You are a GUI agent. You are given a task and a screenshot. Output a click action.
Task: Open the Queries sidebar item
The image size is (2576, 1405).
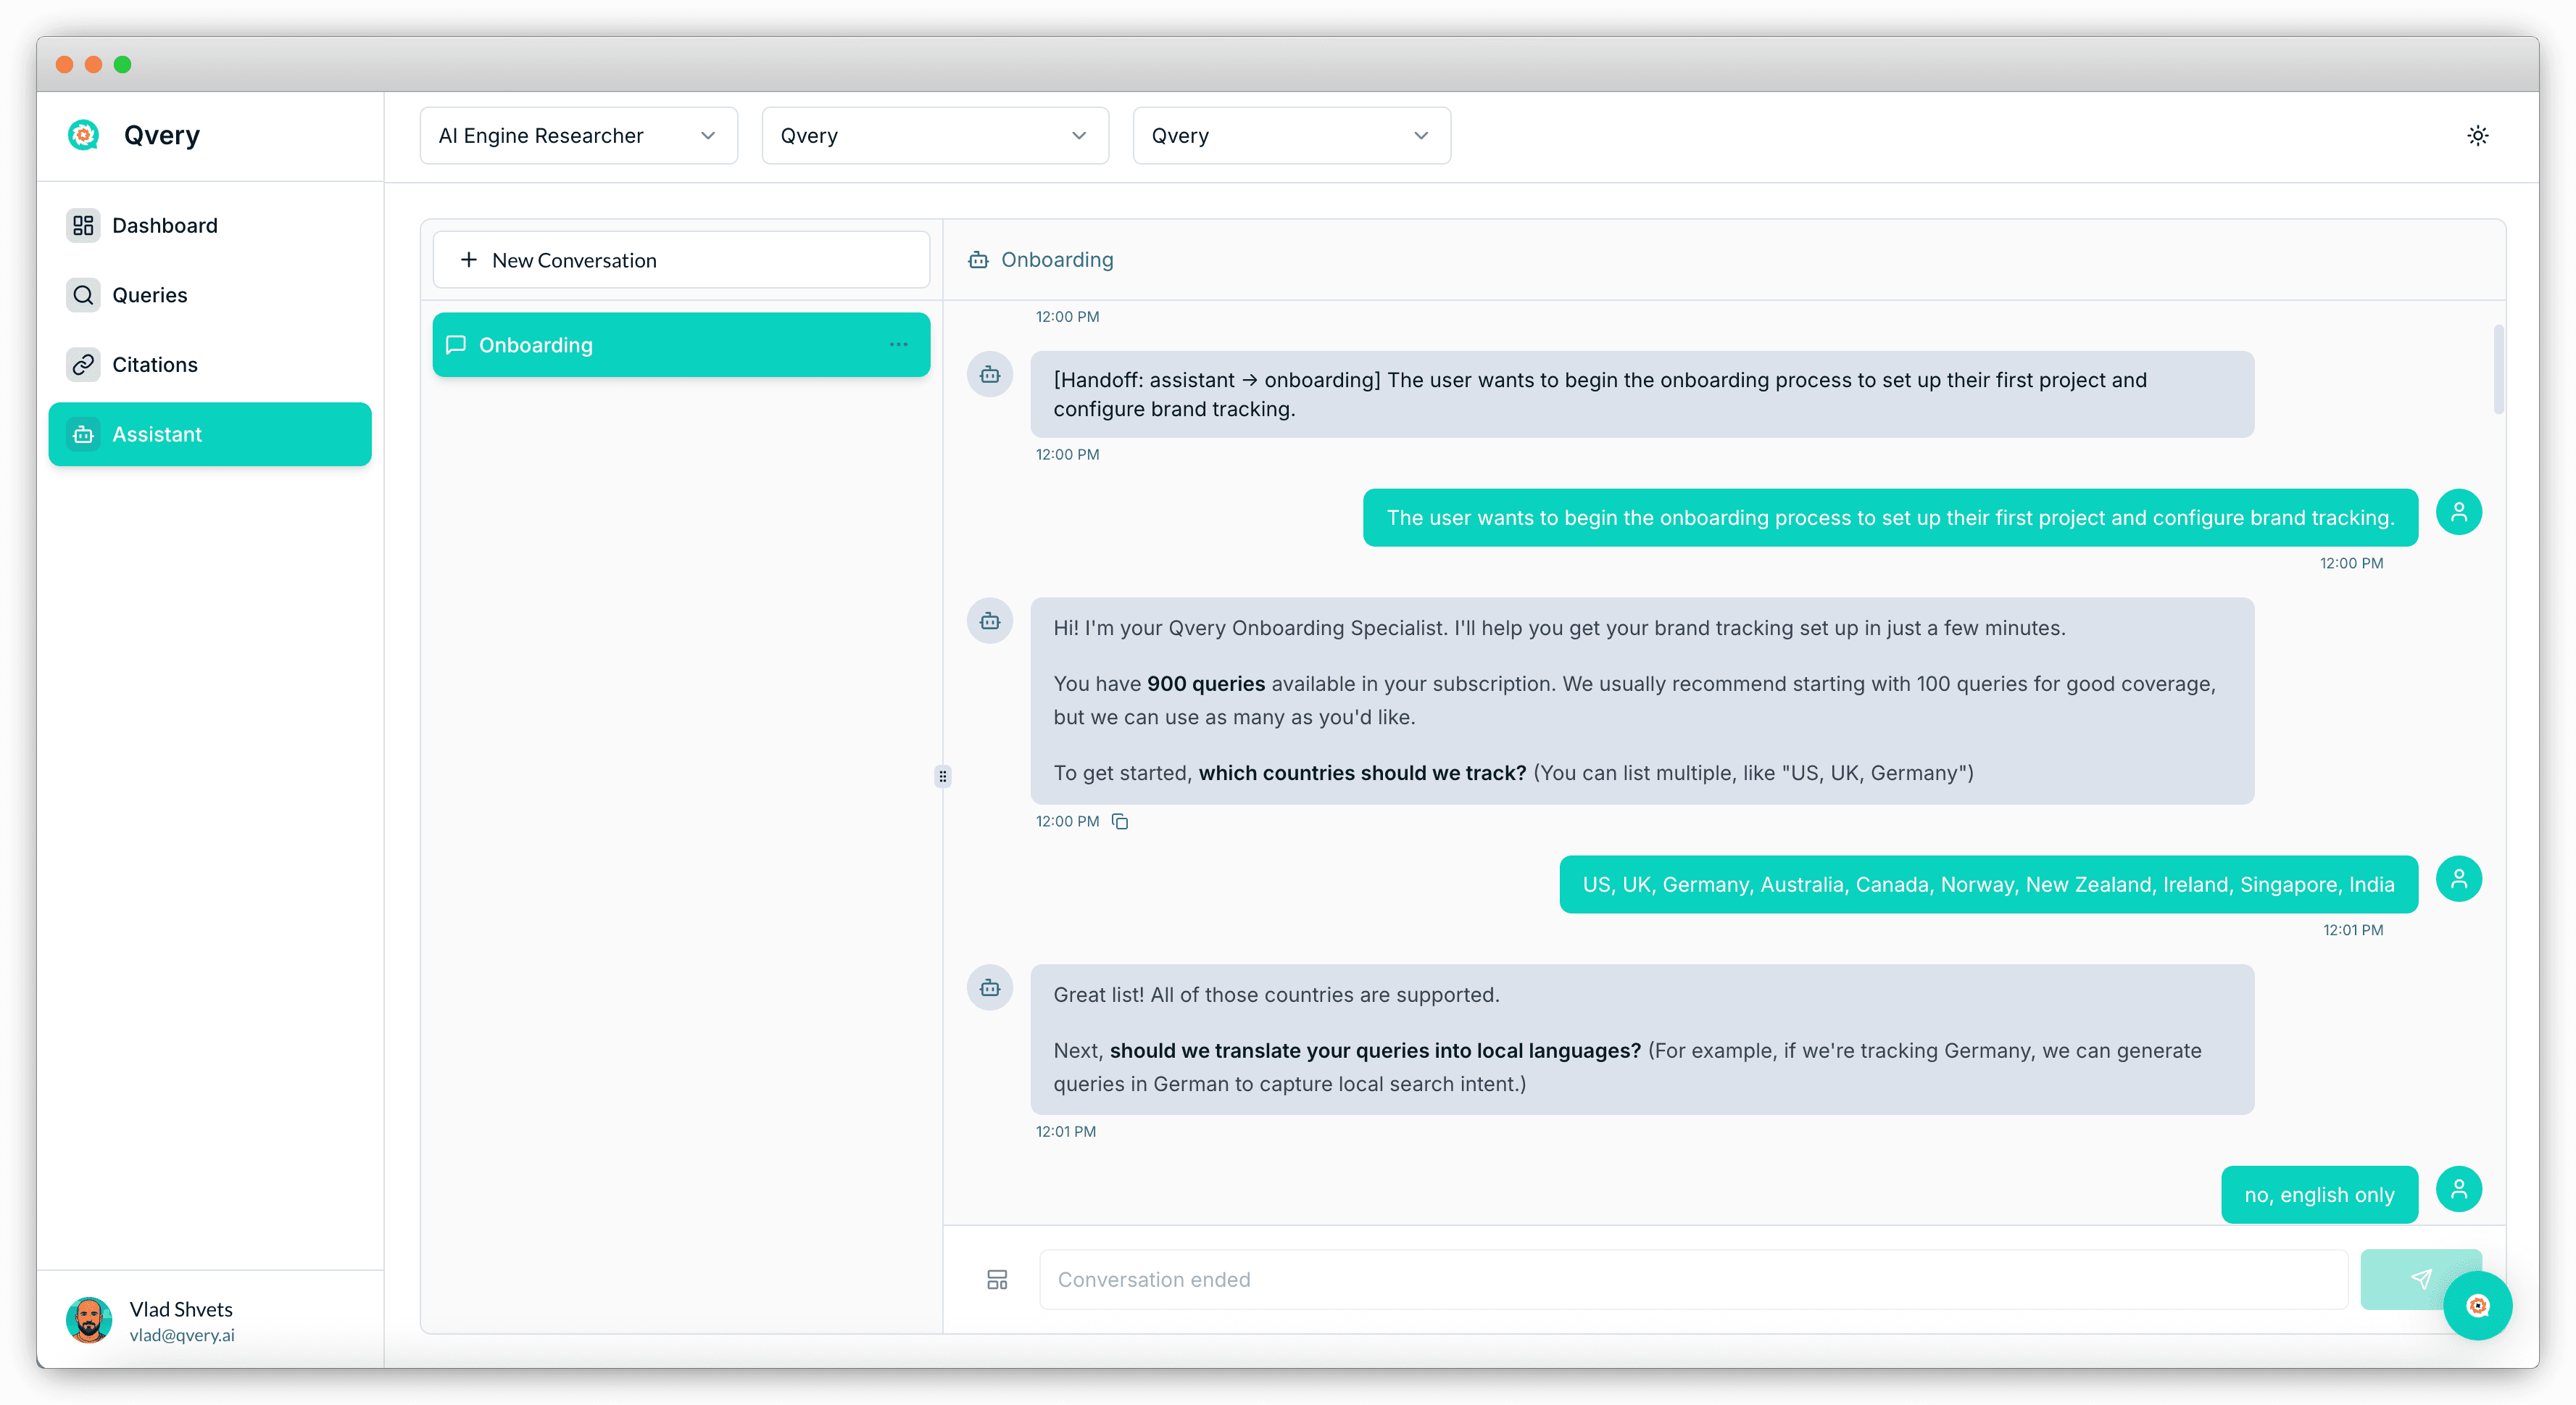pos(149,295)
